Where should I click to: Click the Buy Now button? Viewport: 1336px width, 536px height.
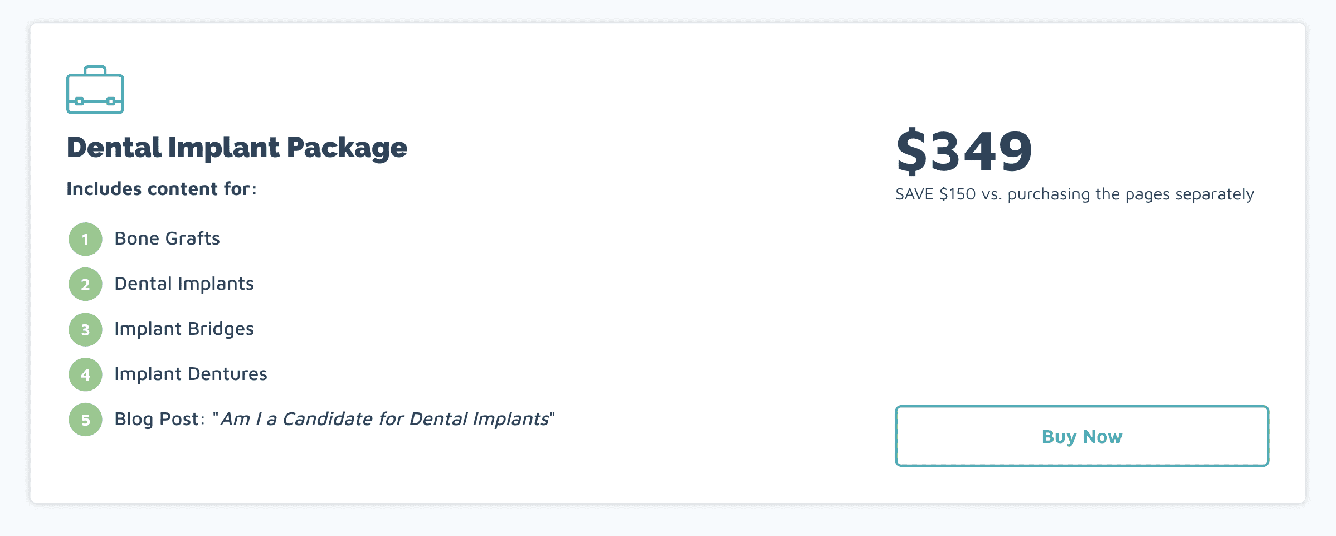tap(1082, 436)
